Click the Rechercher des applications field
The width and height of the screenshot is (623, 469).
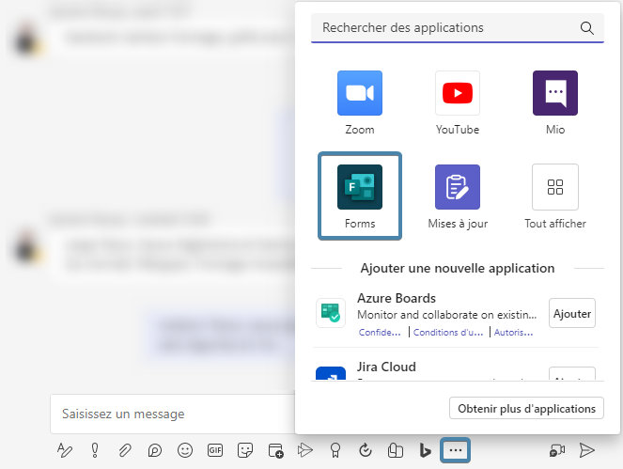coord(446,28)
